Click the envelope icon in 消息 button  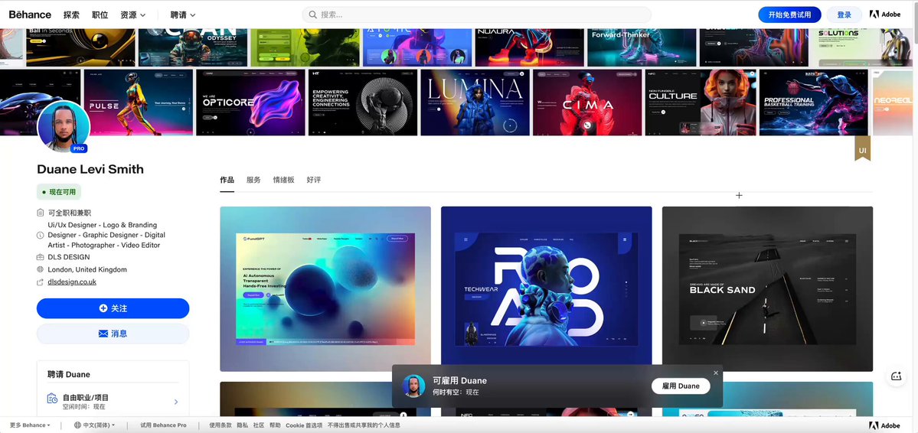click(x=103, y=334)
